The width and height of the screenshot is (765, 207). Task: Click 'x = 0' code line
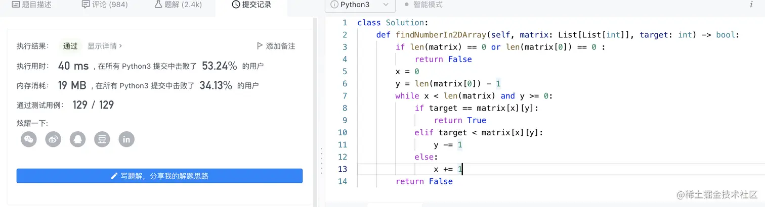(x=407, y=71)
